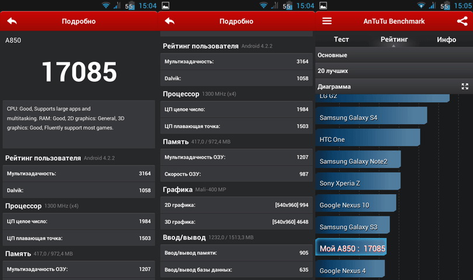The height and width of the screenshot is (280, 473).
Task: Select the Samsung Galaxy S4 bar in the chart
Action: [371, 116]
